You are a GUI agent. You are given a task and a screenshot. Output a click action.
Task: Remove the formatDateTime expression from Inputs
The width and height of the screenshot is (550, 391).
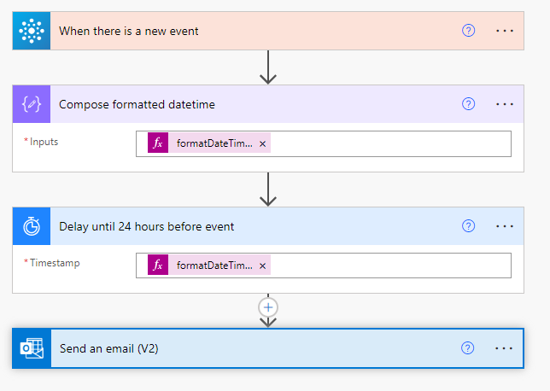pos(262,143)
